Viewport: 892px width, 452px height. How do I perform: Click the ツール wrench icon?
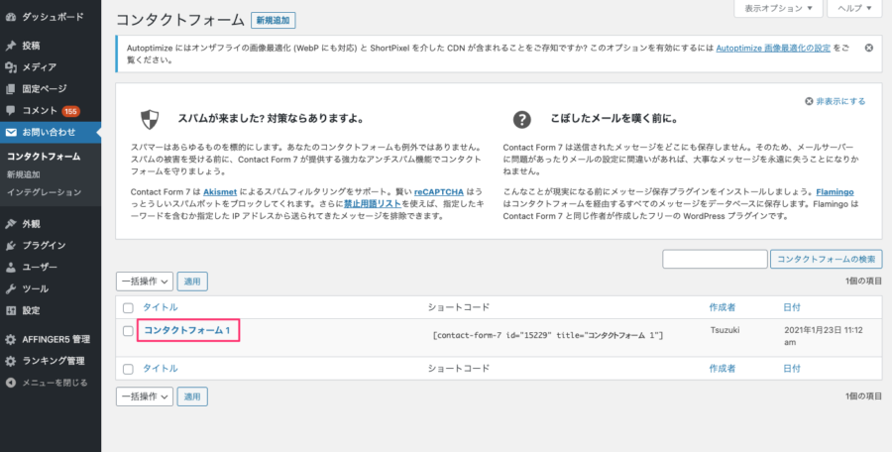10,288
